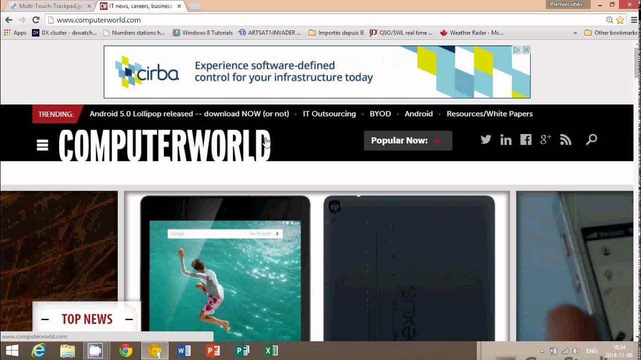641x360 pixels.
Task: Open the QSO/SWL real time bookmark
Action: tap(401, 32)
